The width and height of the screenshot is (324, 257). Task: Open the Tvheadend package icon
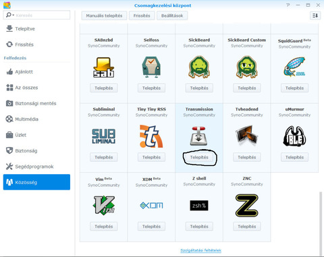point(247,136)
